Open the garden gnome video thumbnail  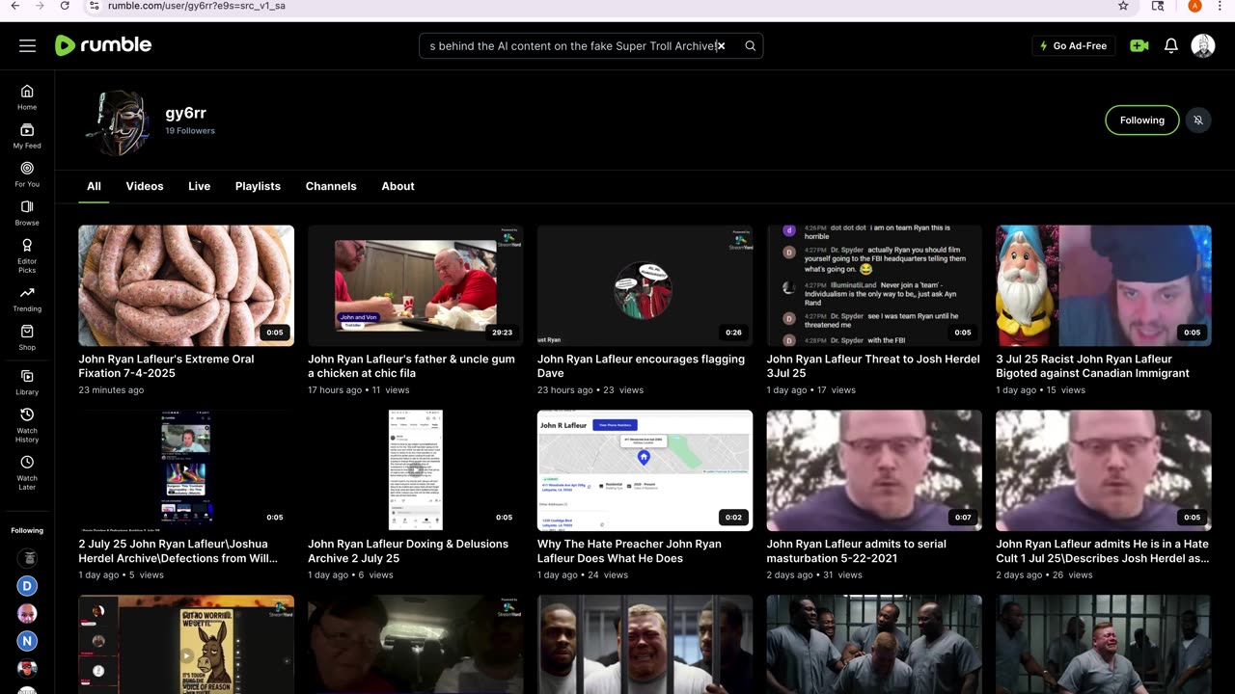pyautogui.click(x=1104, y=285)
